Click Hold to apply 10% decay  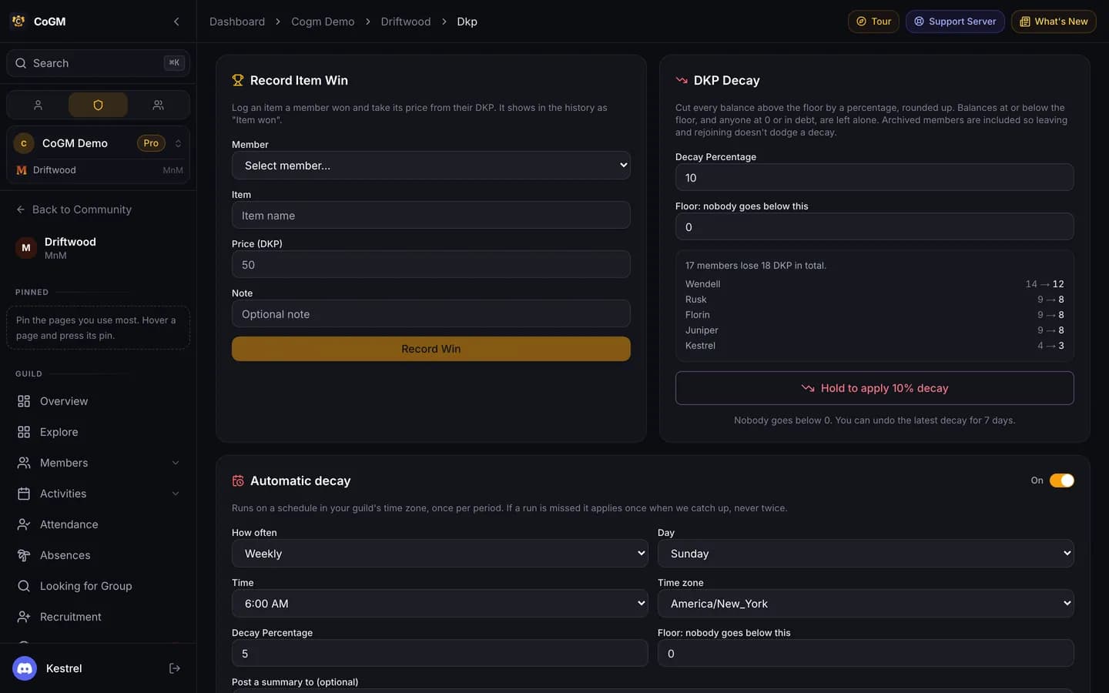874,388
